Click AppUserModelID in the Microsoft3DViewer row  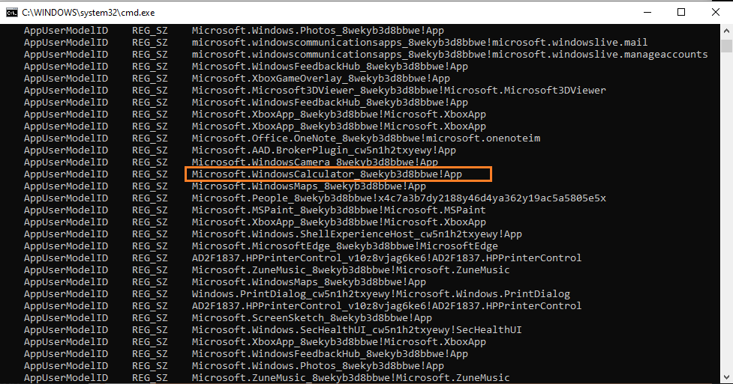(66, 91)
